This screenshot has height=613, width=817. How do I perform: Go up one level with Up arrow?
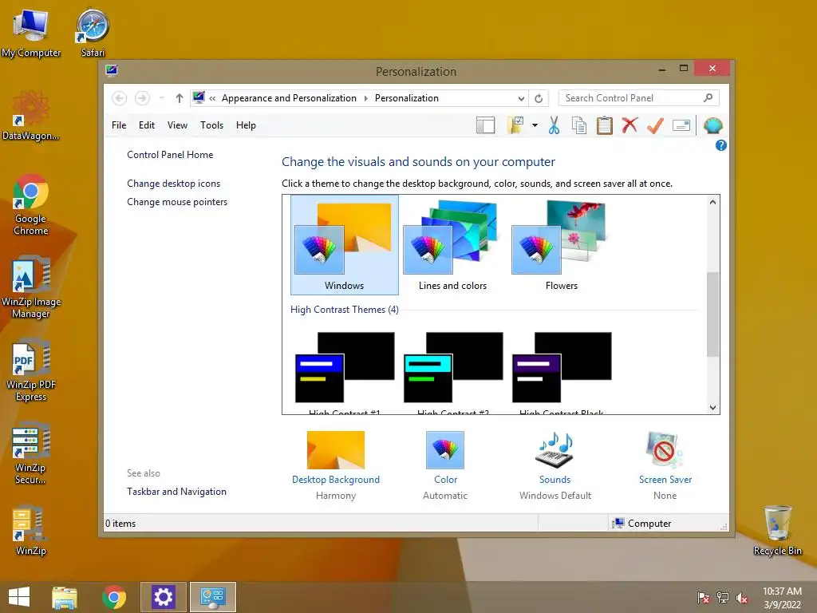(x=180, y=98)
